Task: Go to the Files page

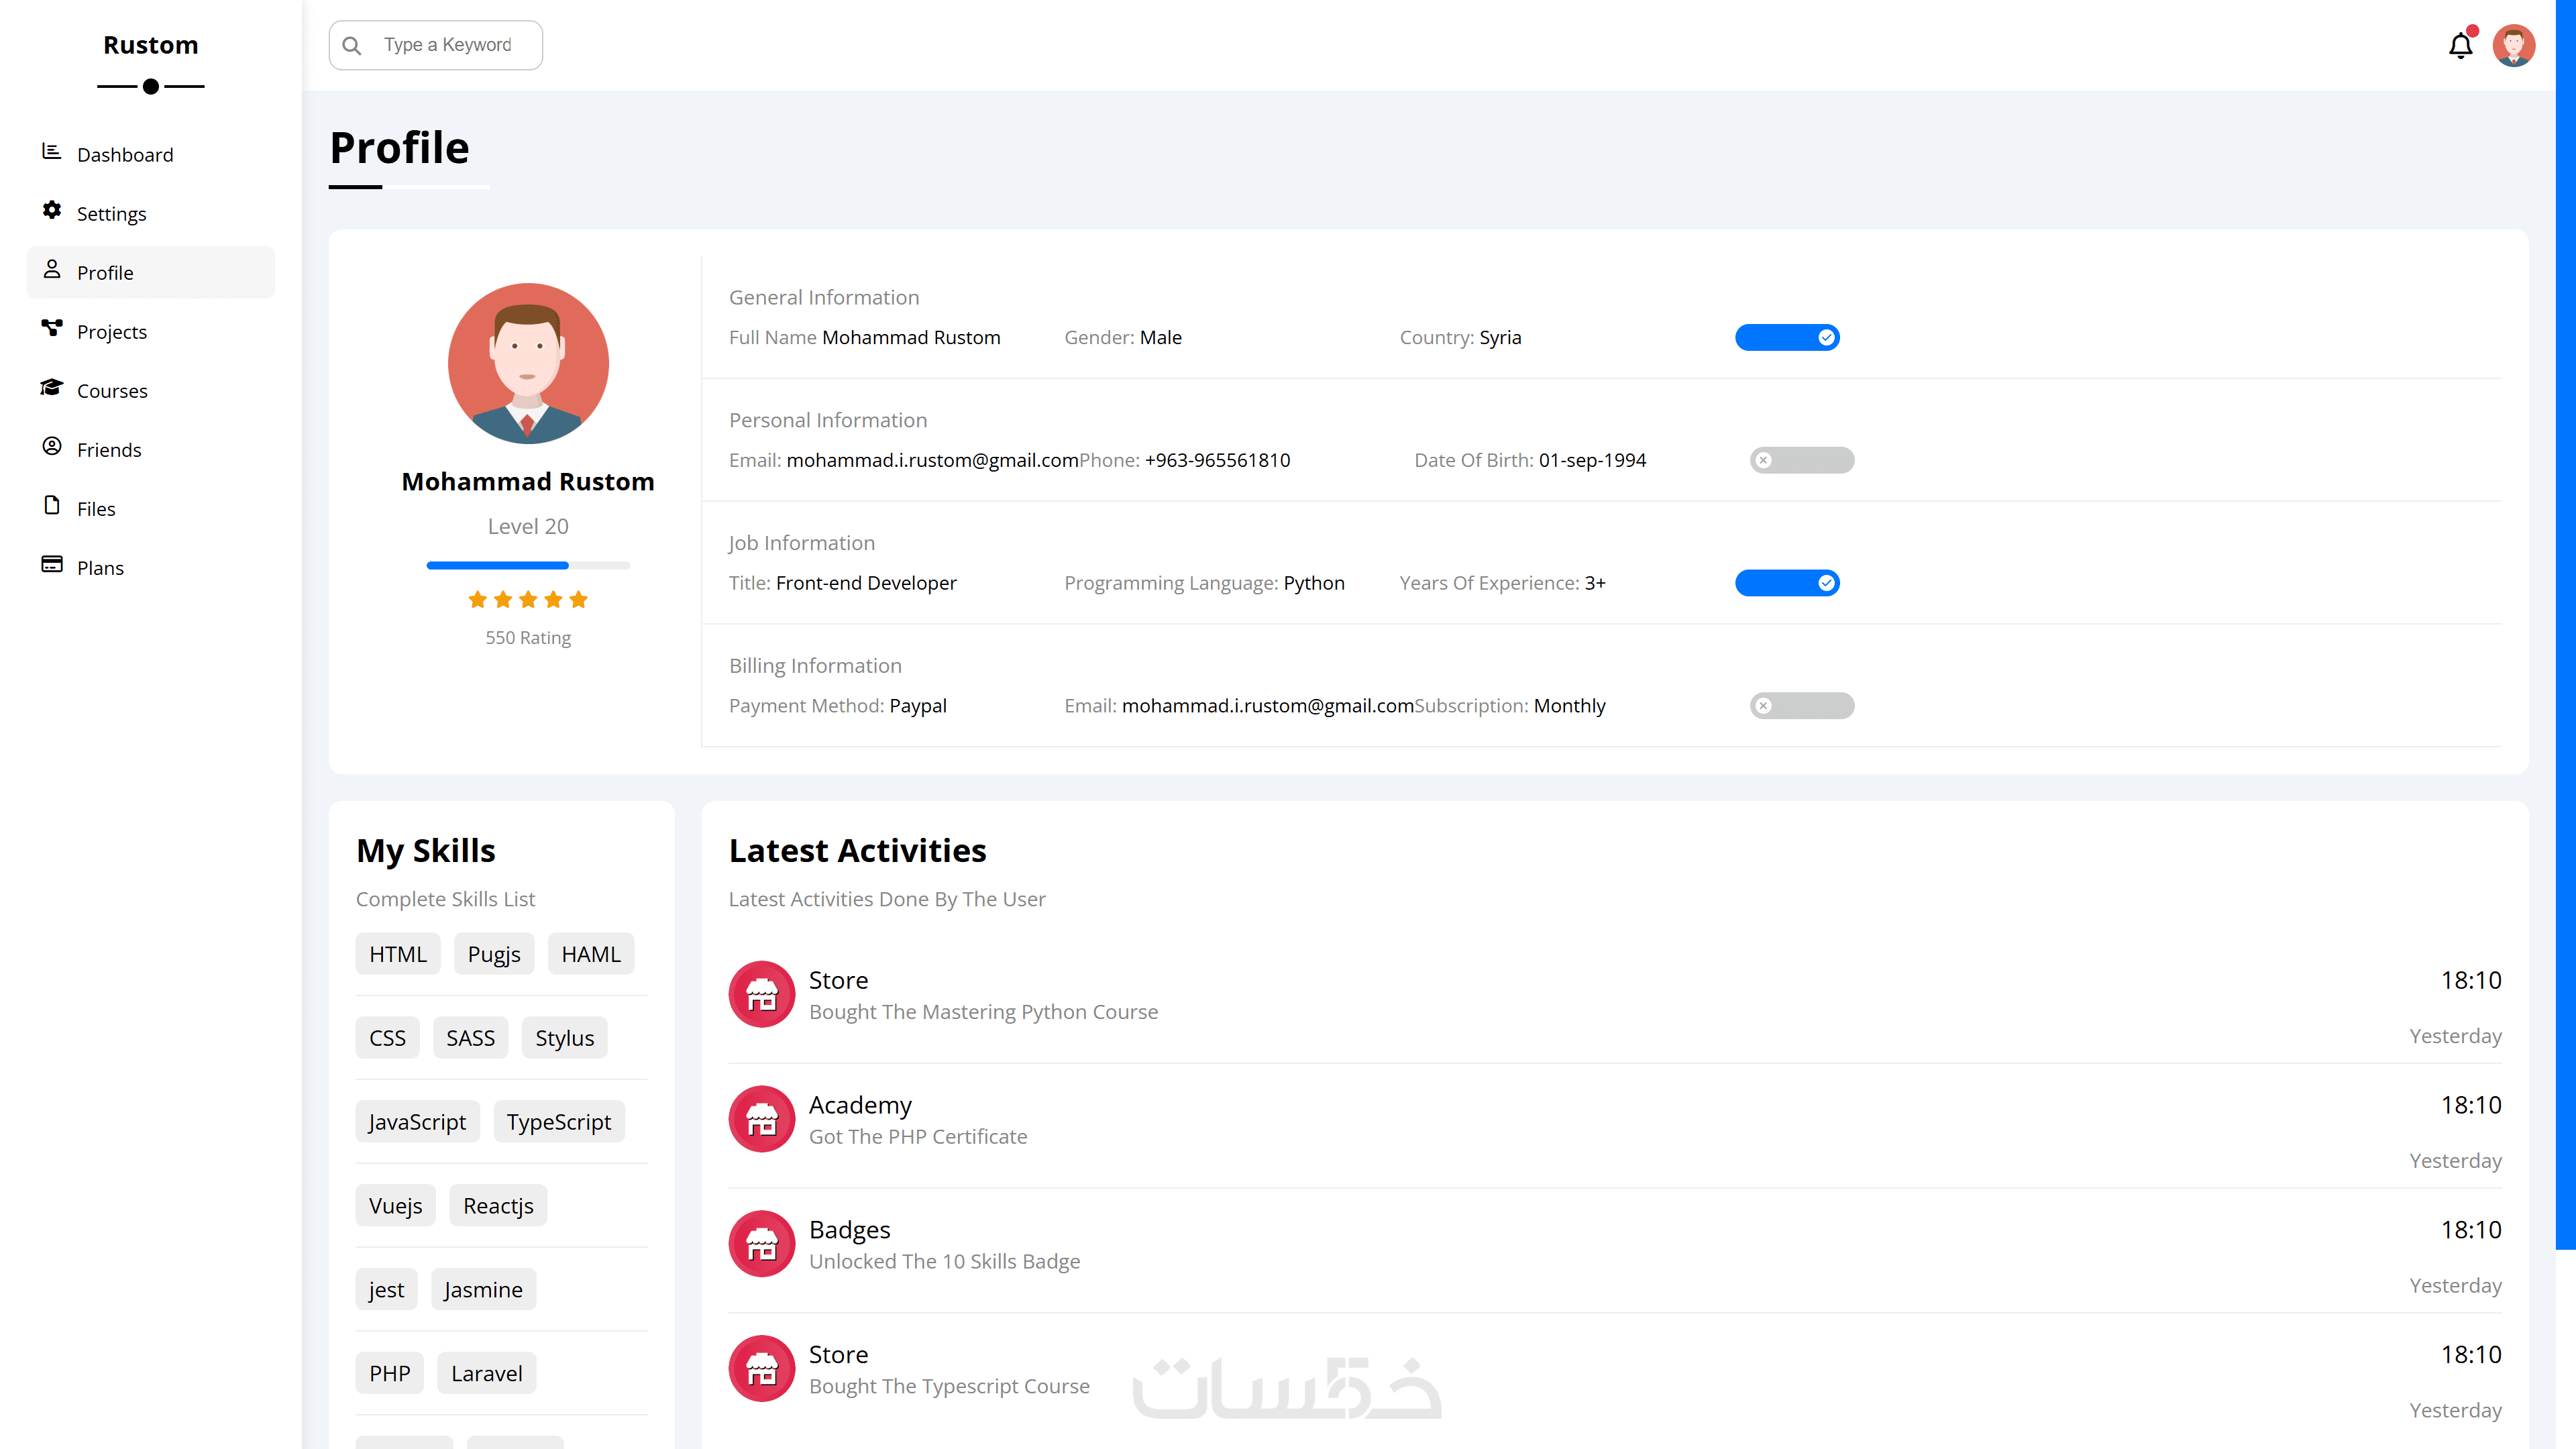Action: click(96, 509)
